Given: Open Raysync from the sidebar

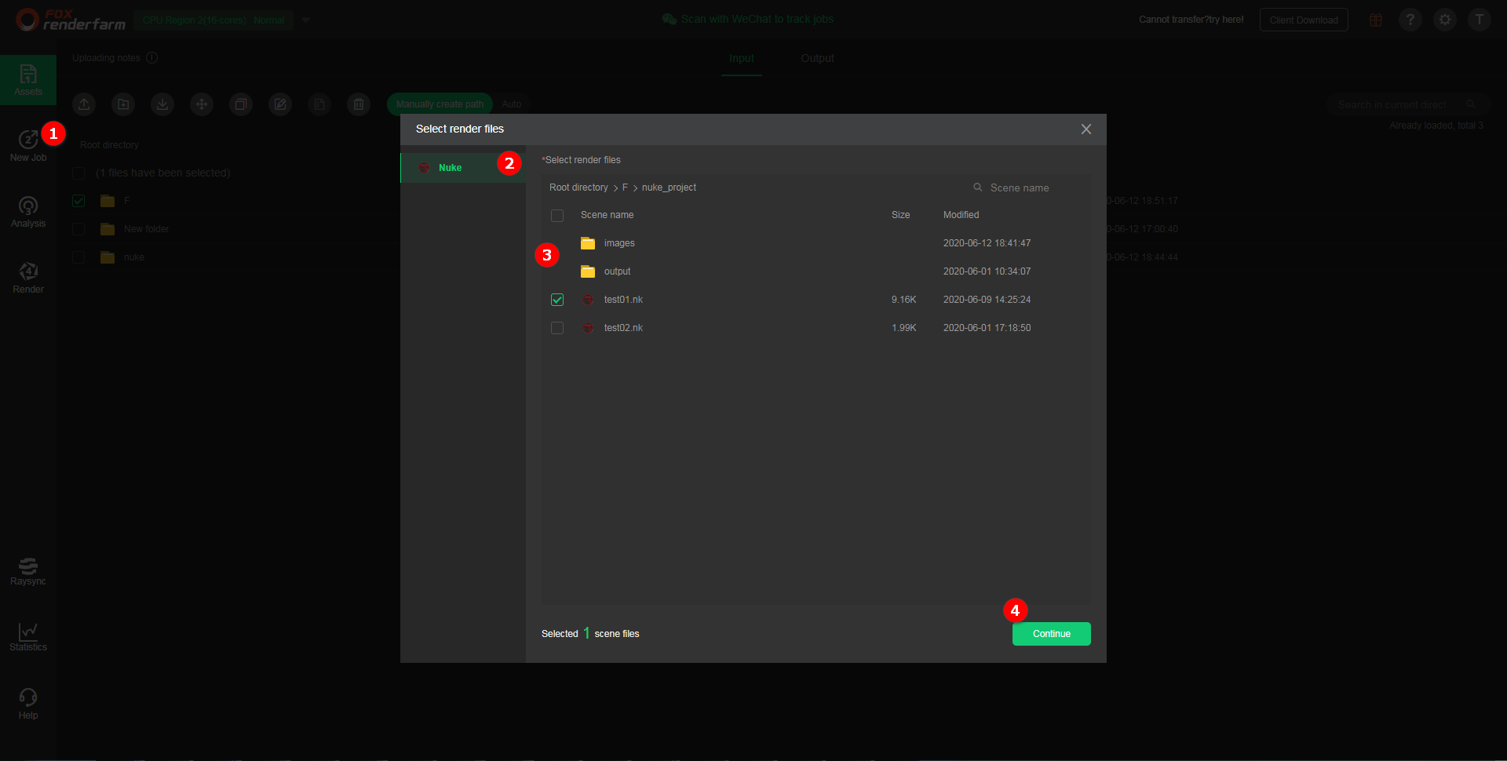Looking at the screenshot, I should 28,570.
